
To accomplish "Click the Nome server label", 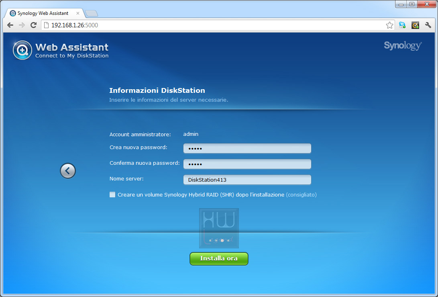I will [126, 178].
